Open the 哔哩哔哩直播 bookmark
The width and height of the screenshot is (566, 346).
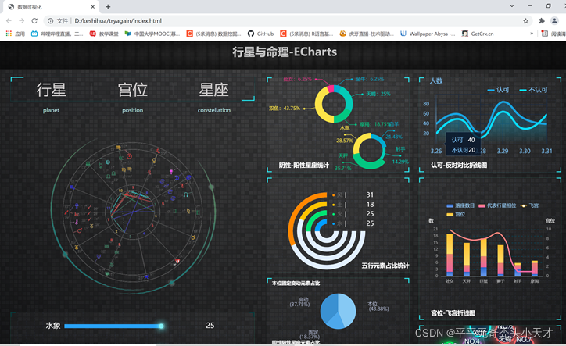tap(57, 34)
